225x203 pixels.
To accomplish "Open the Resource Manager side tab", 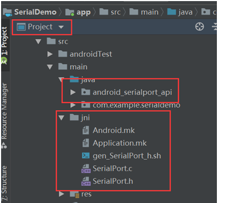I will pos(4,111).
